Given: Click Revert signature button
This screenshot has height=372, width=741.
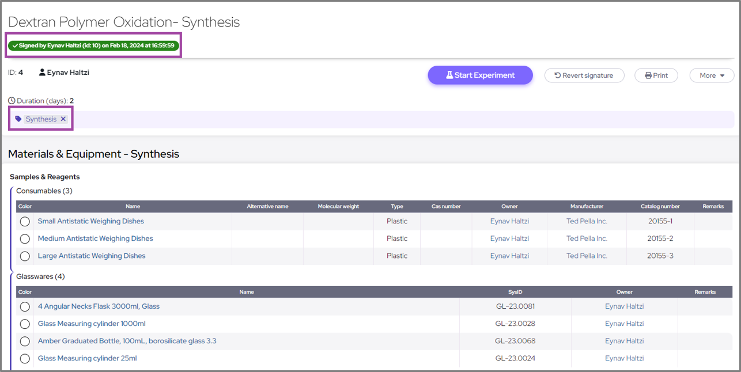Looking at the screenshot, I should click(x=584, y=75).
